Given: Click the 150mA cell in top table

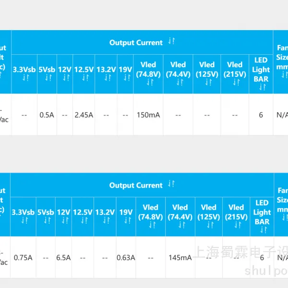Looking at the screenshot, I should (x=148, y=115).
